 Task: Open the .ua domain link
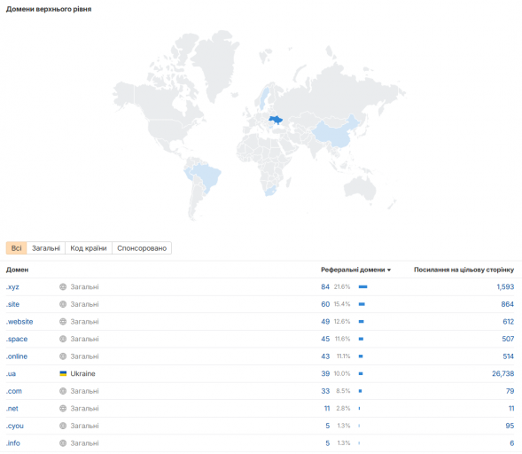coord(11,373)
